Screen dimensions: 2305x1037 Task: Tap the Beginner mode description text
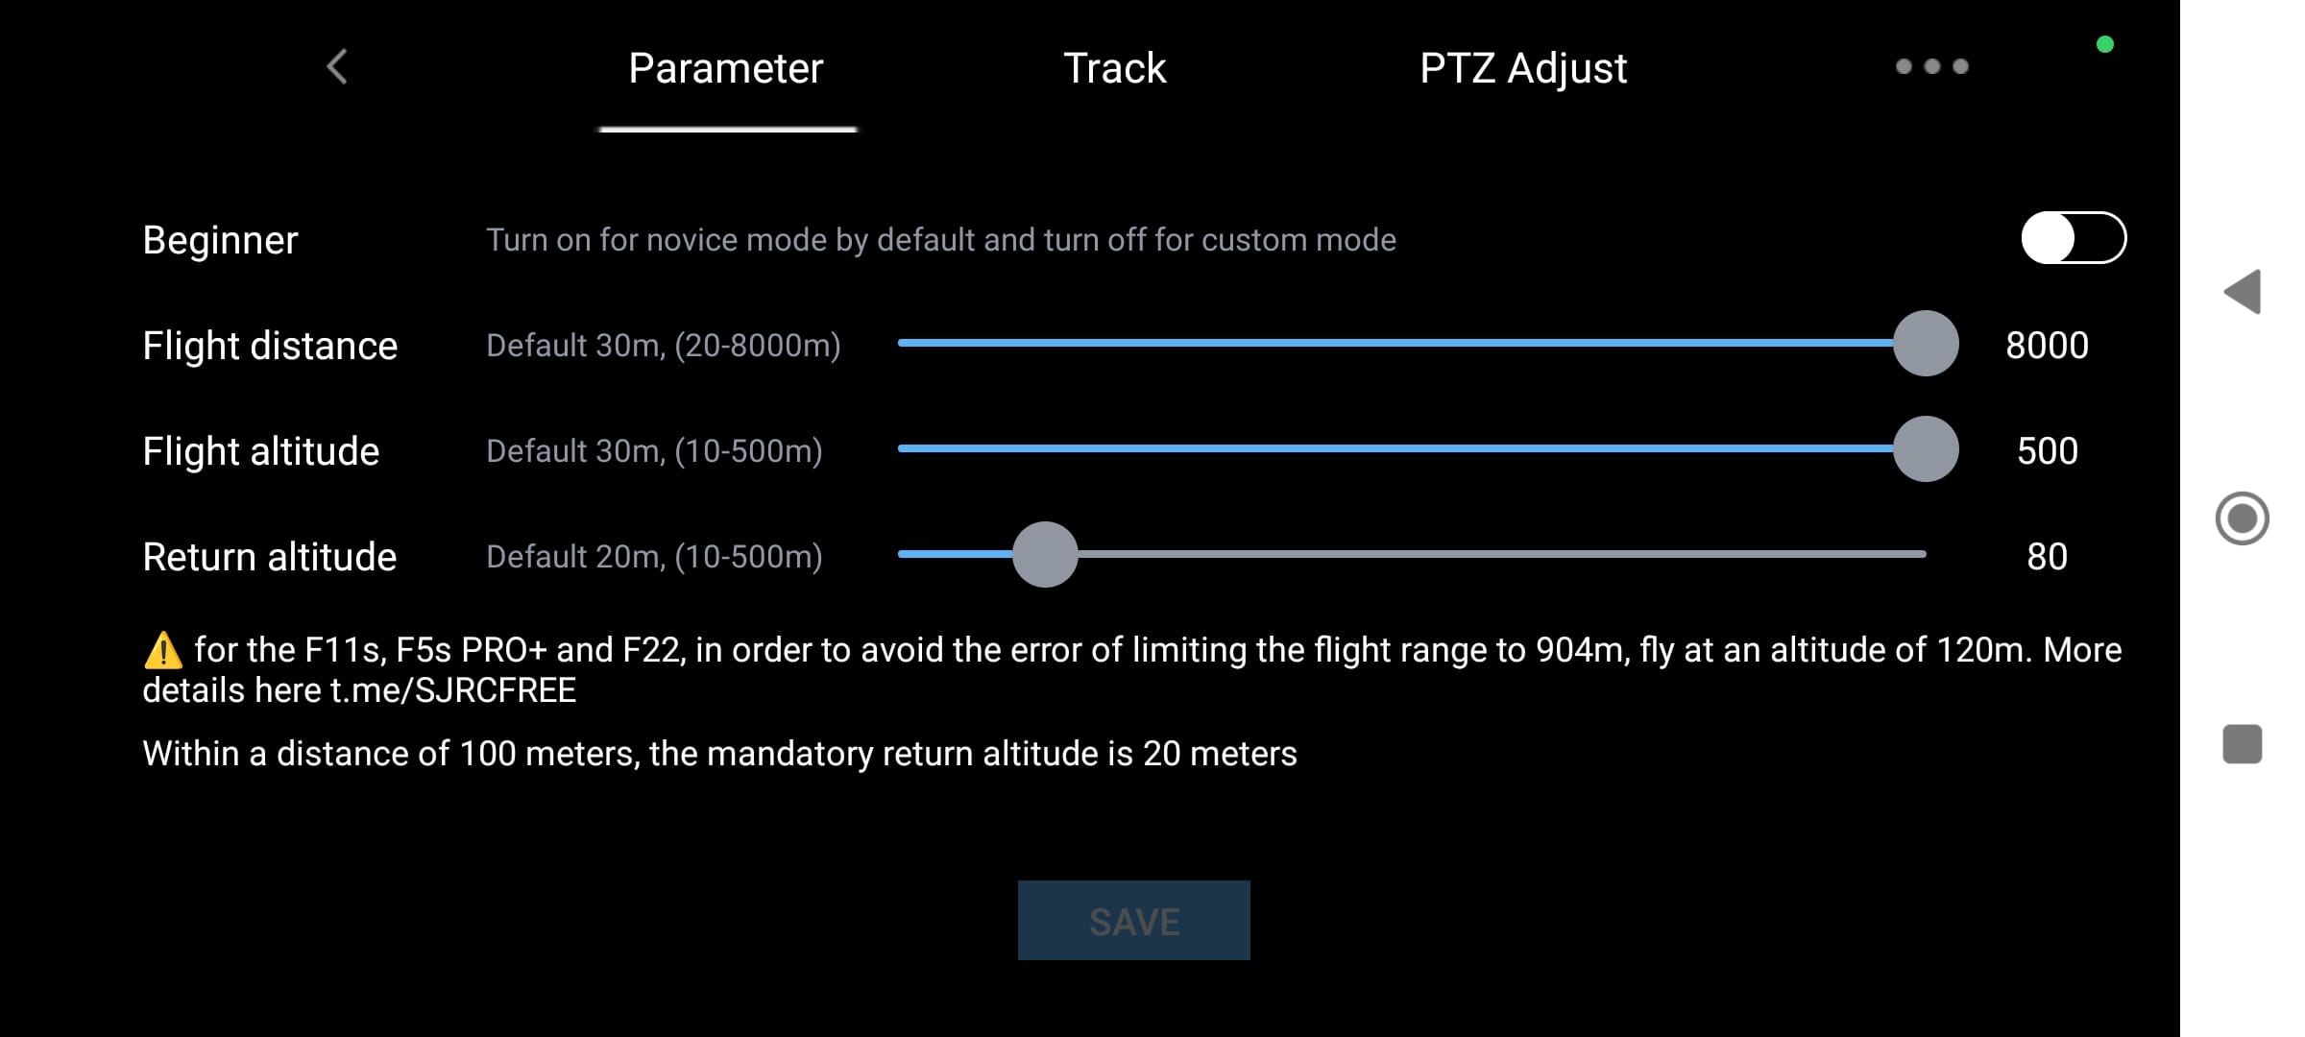pyautogui.click(x=940, y=240)
